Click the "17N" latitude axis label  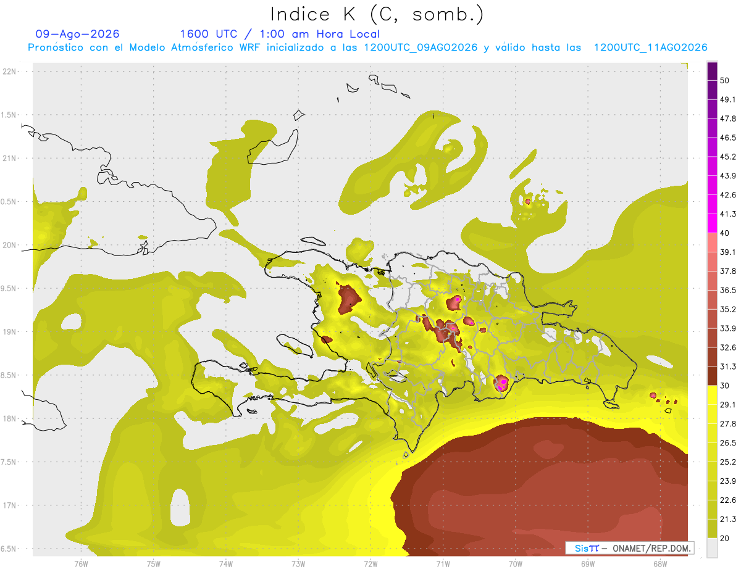(x=10, y=505)
